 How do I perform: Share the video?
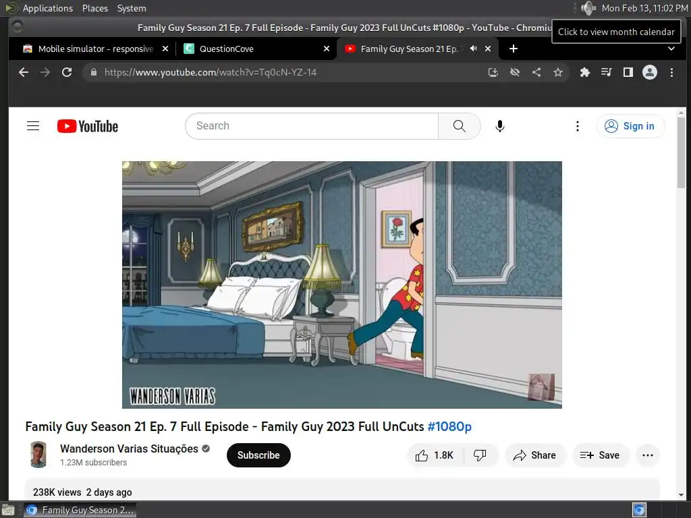(534, 455)
